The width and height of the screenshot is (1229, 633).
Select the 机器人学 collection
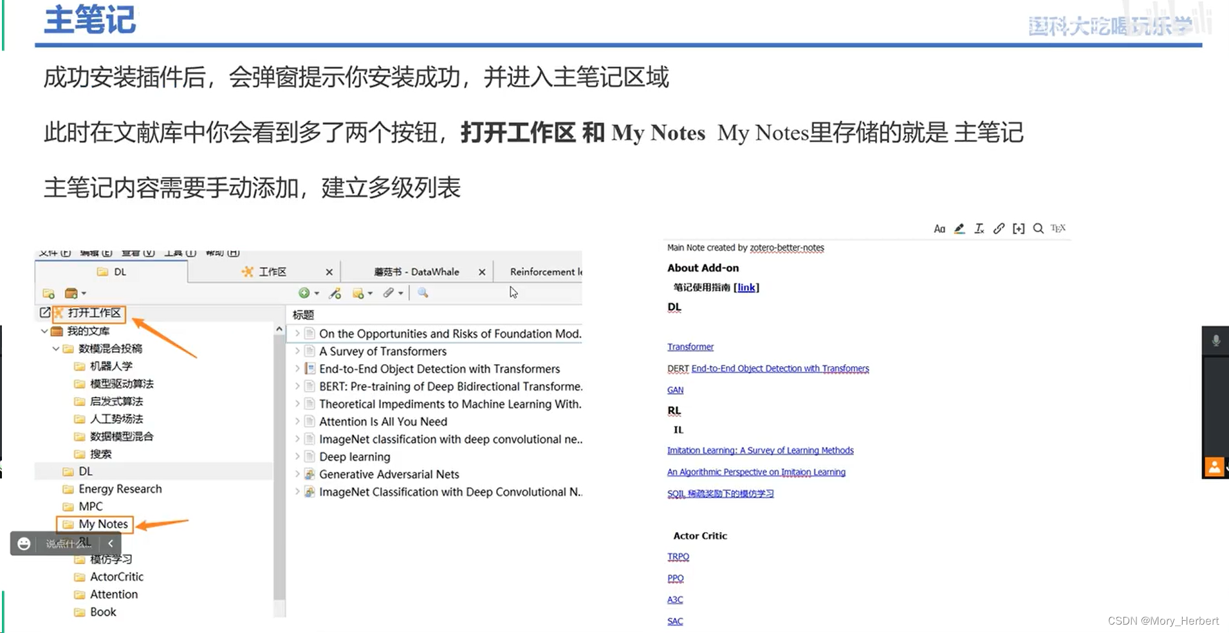pos(111,366)
